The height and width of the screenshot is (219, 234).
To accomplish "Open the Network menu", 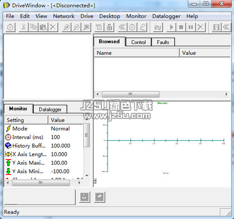I will pyautogui.click(x=64, y=16).
